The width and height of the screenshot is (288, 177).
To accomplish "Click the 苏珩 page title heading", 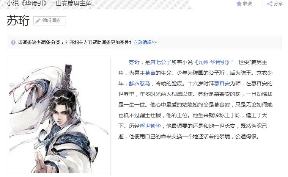I will pos(18,20).
